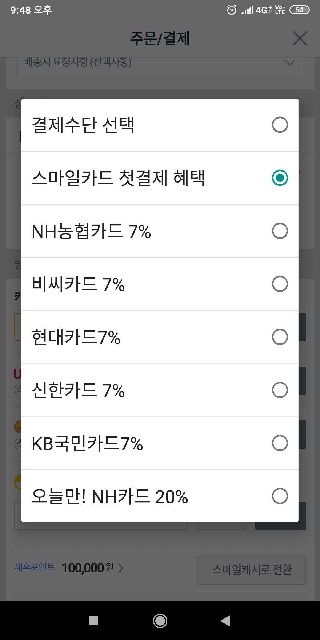Tap the battery indicator showing 54
This screenshot has height=640, width=320.
point(299,10)
